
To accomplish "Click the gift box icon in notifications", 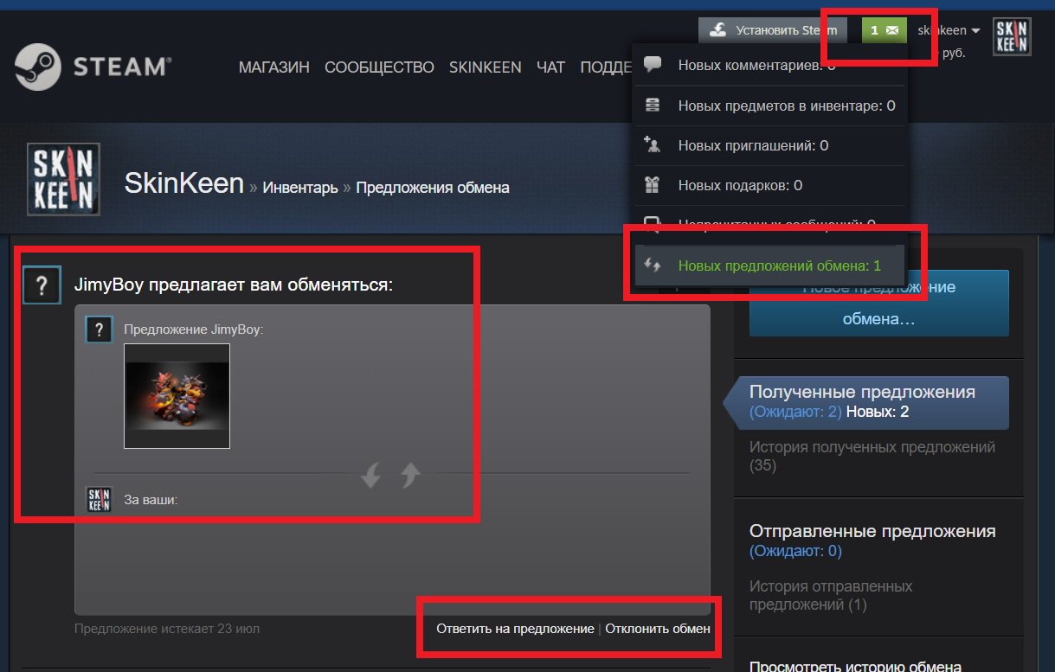I will tap(653, 185).
